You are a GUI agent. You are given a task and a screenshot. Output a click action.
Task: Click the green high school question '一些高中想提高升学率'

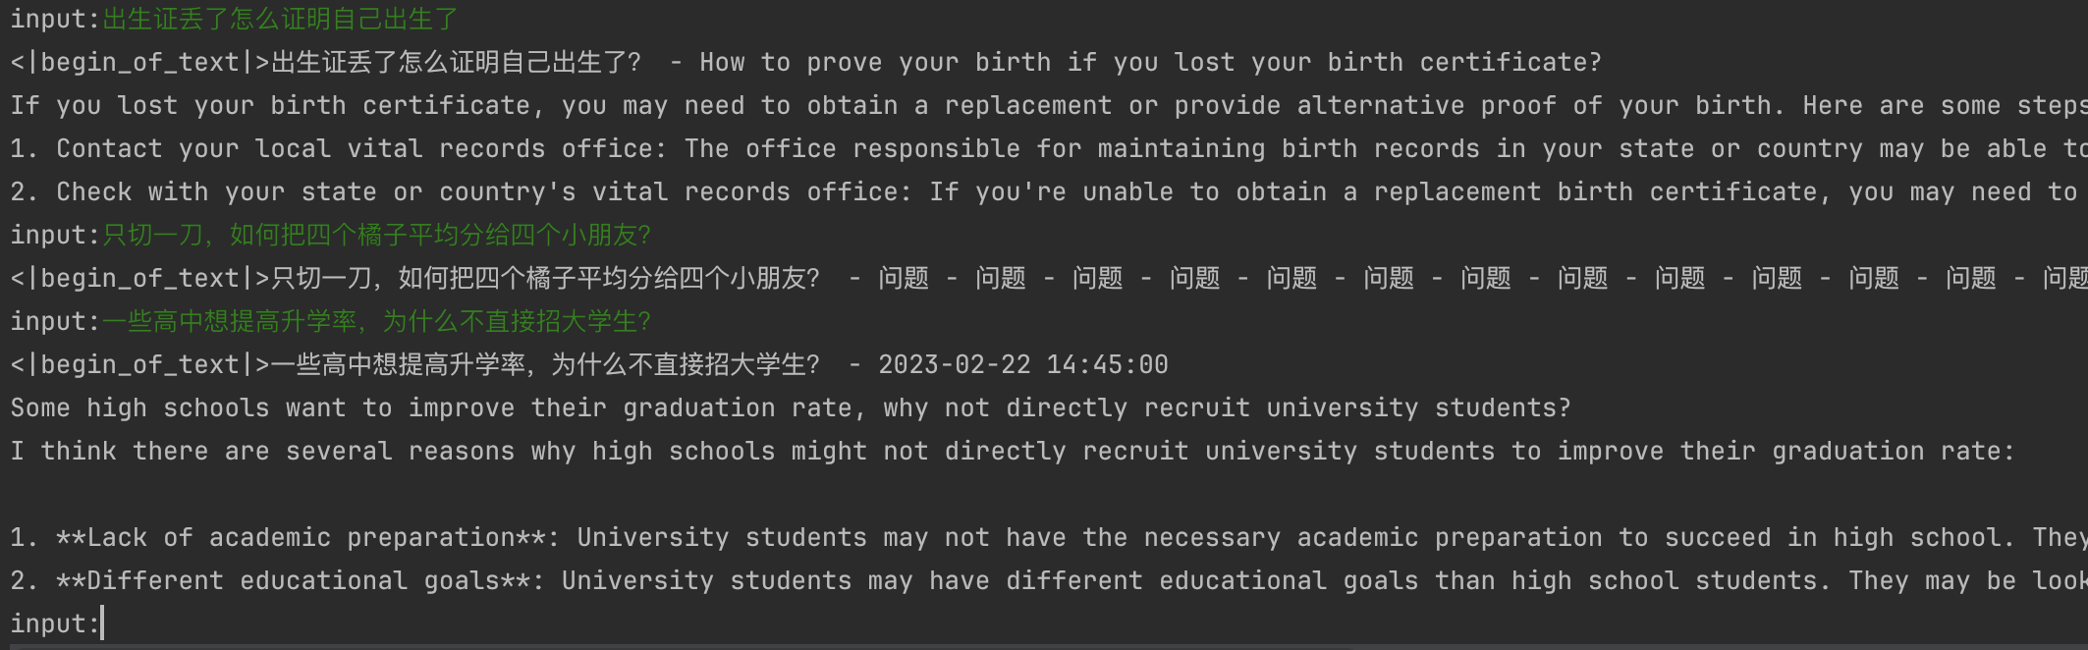click(376, 322)
